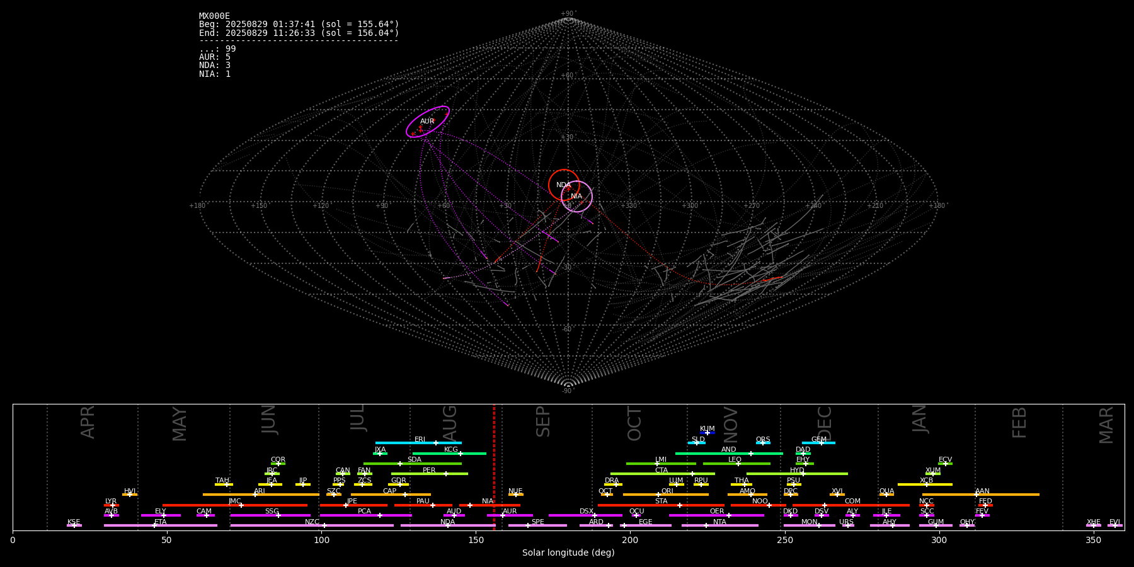Select the red NDA radiant circle on the map
The width and height of the screenshot is (1134, 567).
(x=564, y=185)
